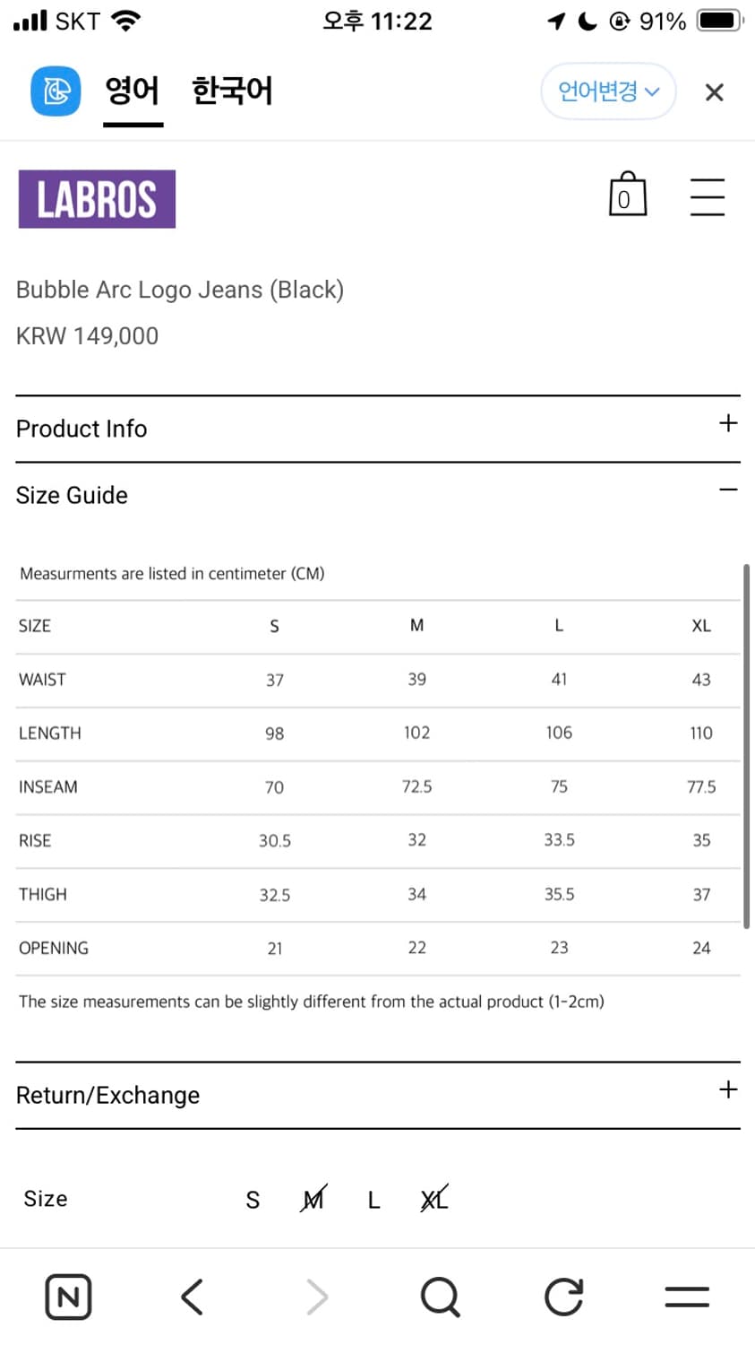Close the translation bar with X
The image size is (755, 1345).
point(714,92)
